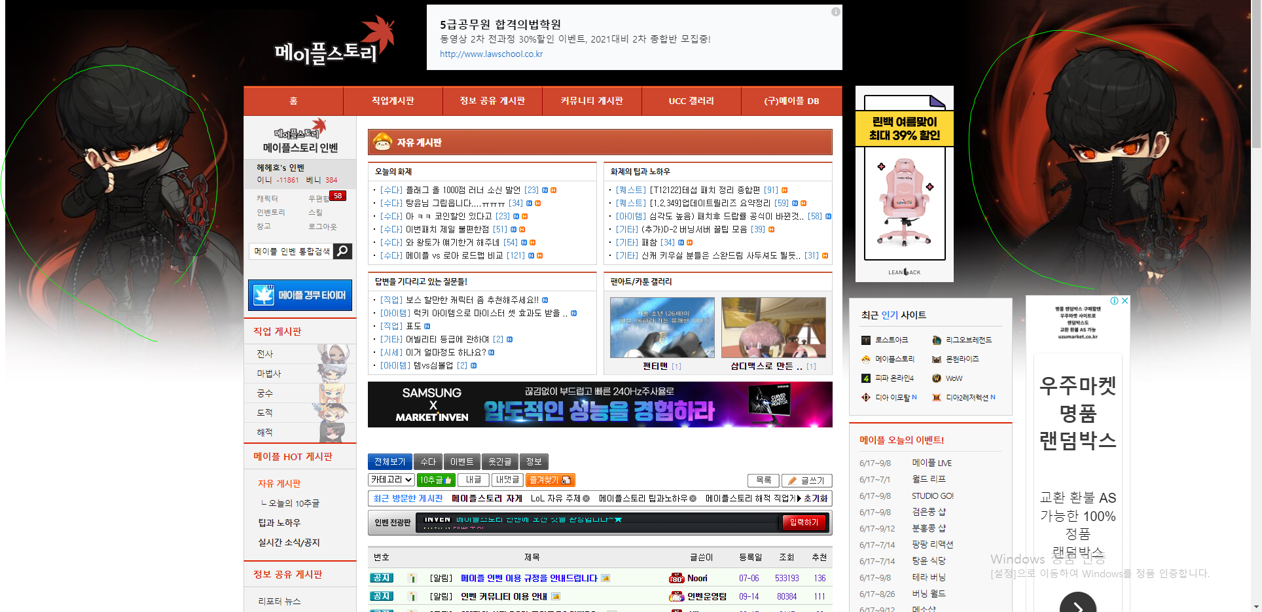Open the UCC 갤러리 navigation tab
1262x612 pixels.
[x=691, y=101]
